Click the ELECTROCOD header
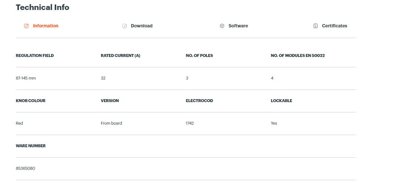The height and width of the screenshot is (192, 403). (x=199, y=101)
